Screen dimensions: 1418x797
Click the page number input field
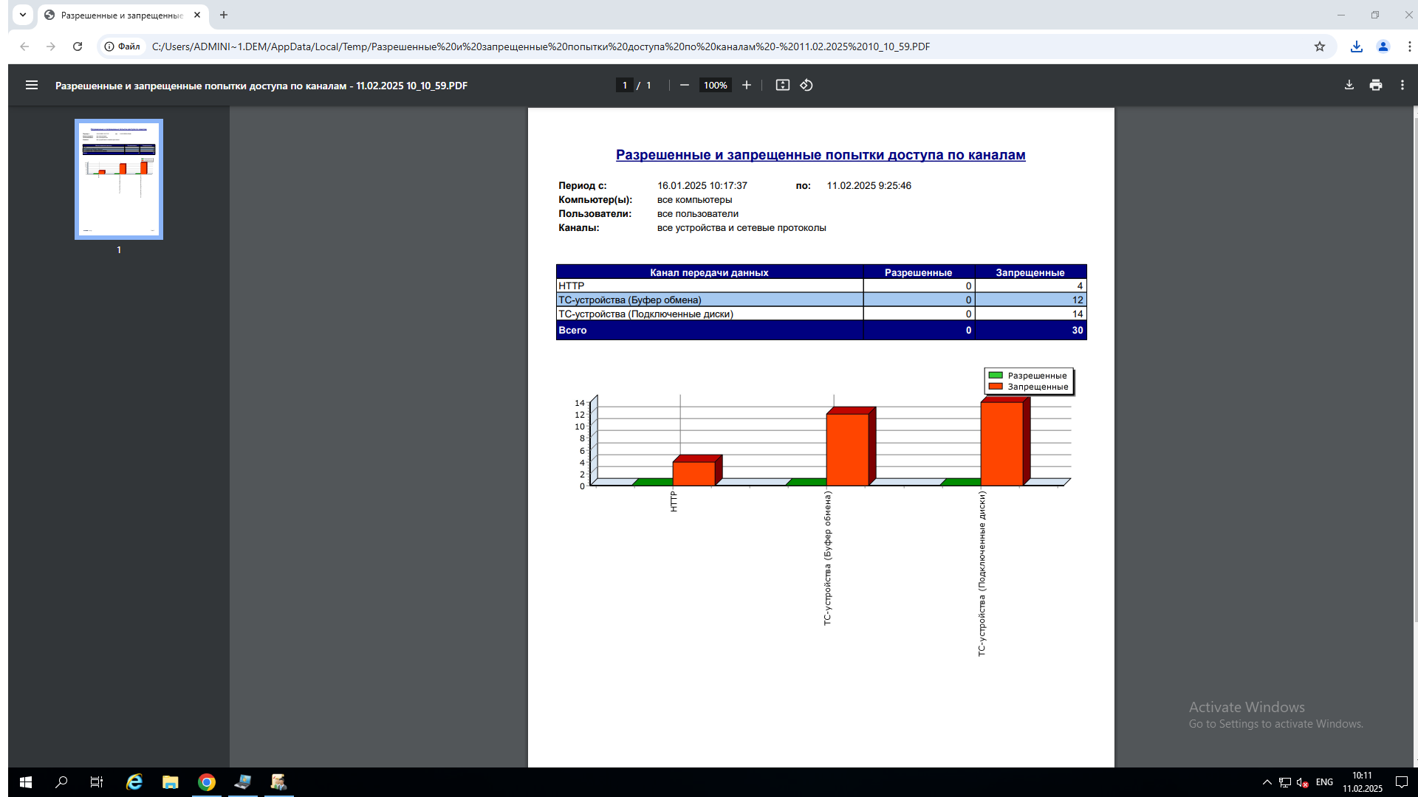(625, 86)
